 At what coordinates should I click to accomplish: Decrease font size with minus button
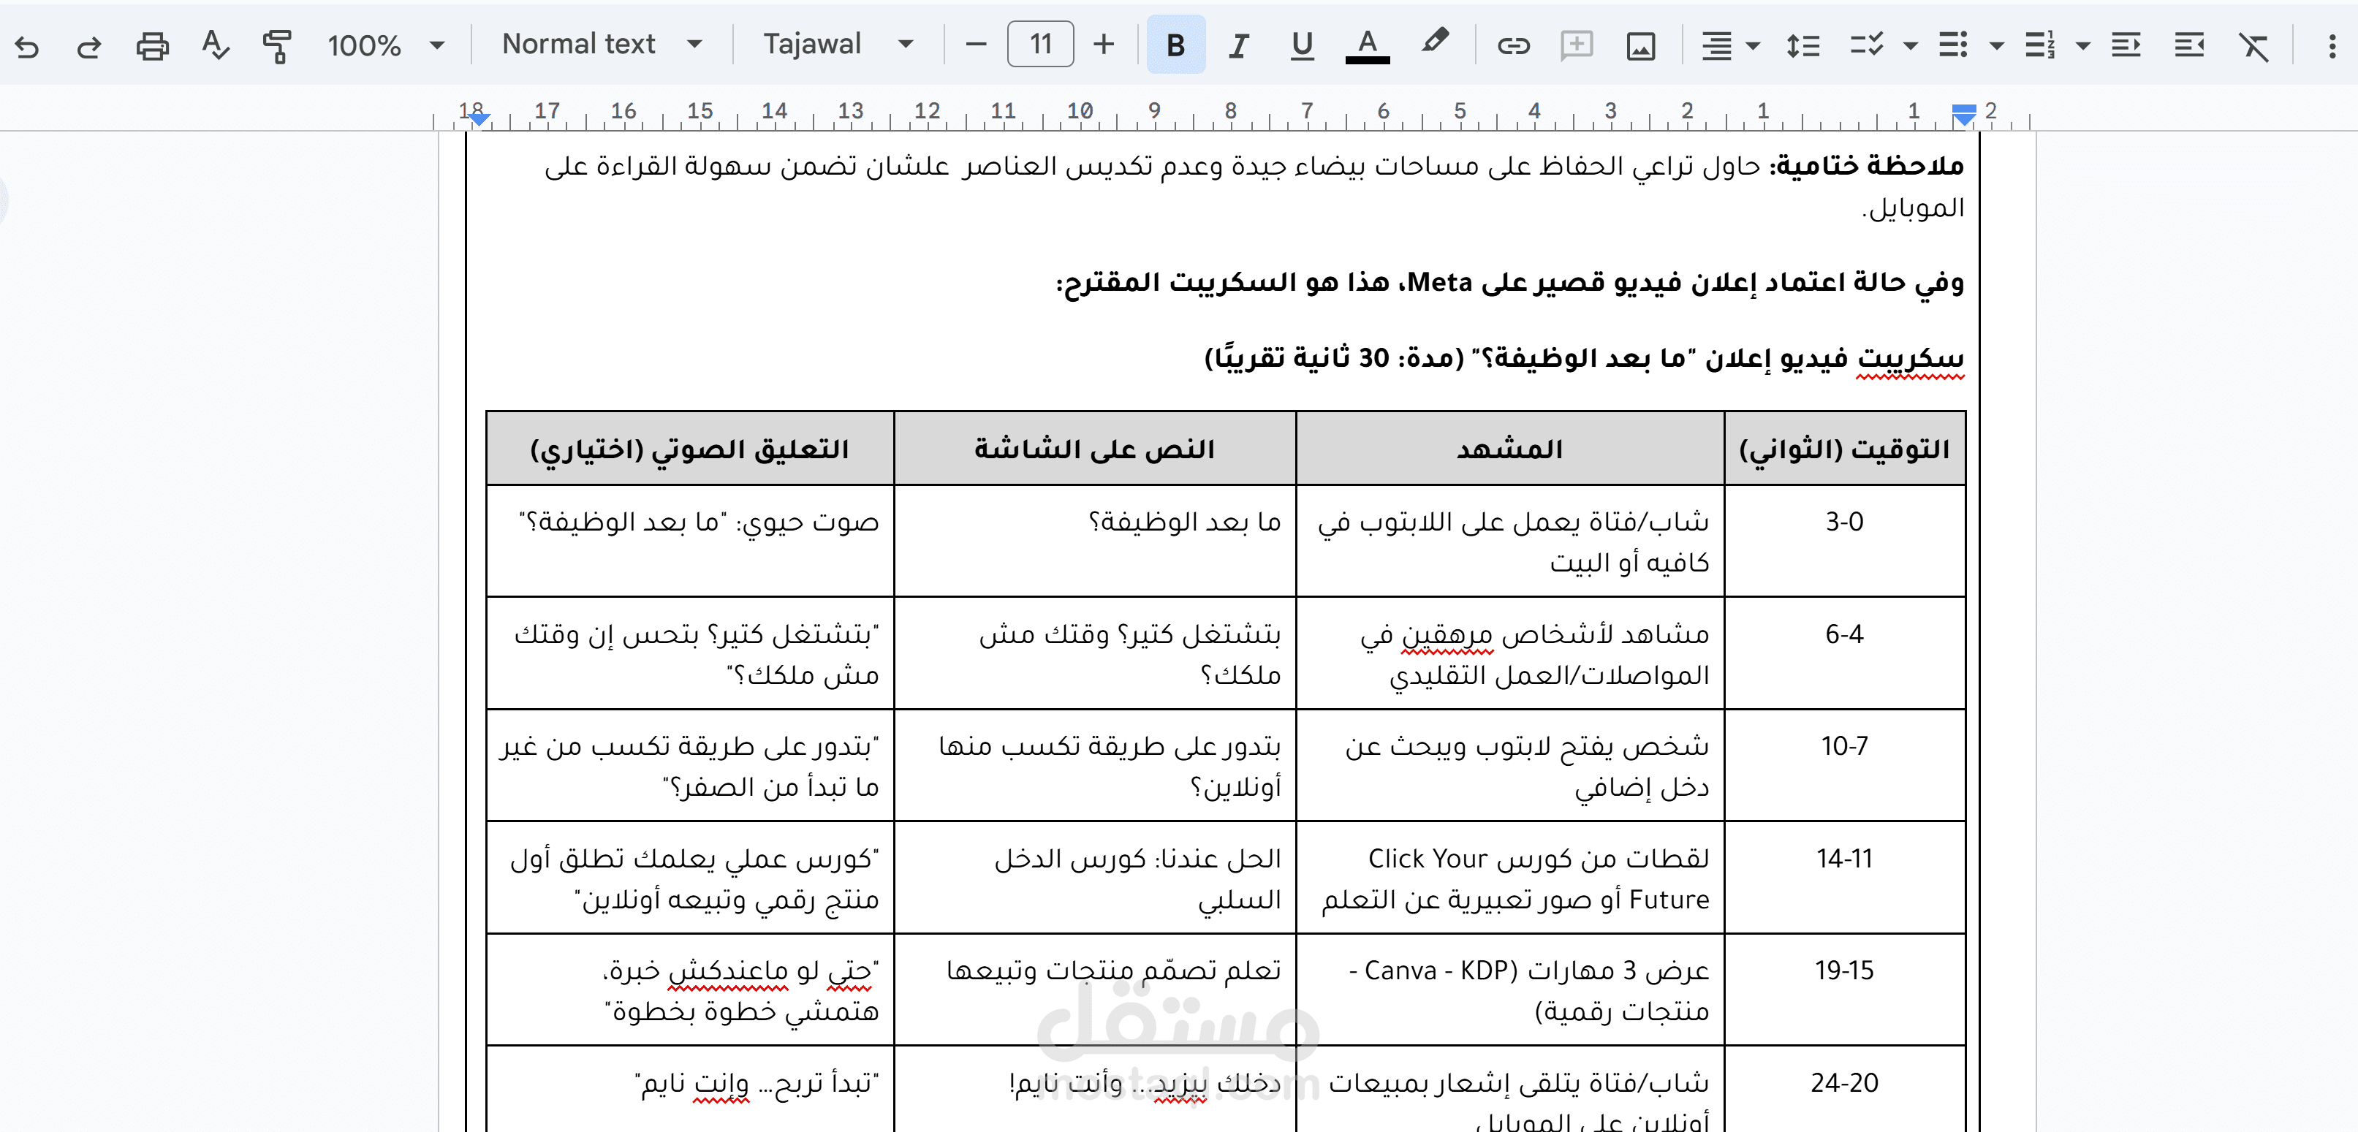coord(976,44)
